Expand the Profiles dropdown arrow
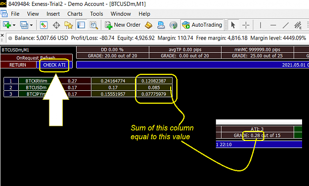Screen dimensions: 309x186 pos(31,25)
